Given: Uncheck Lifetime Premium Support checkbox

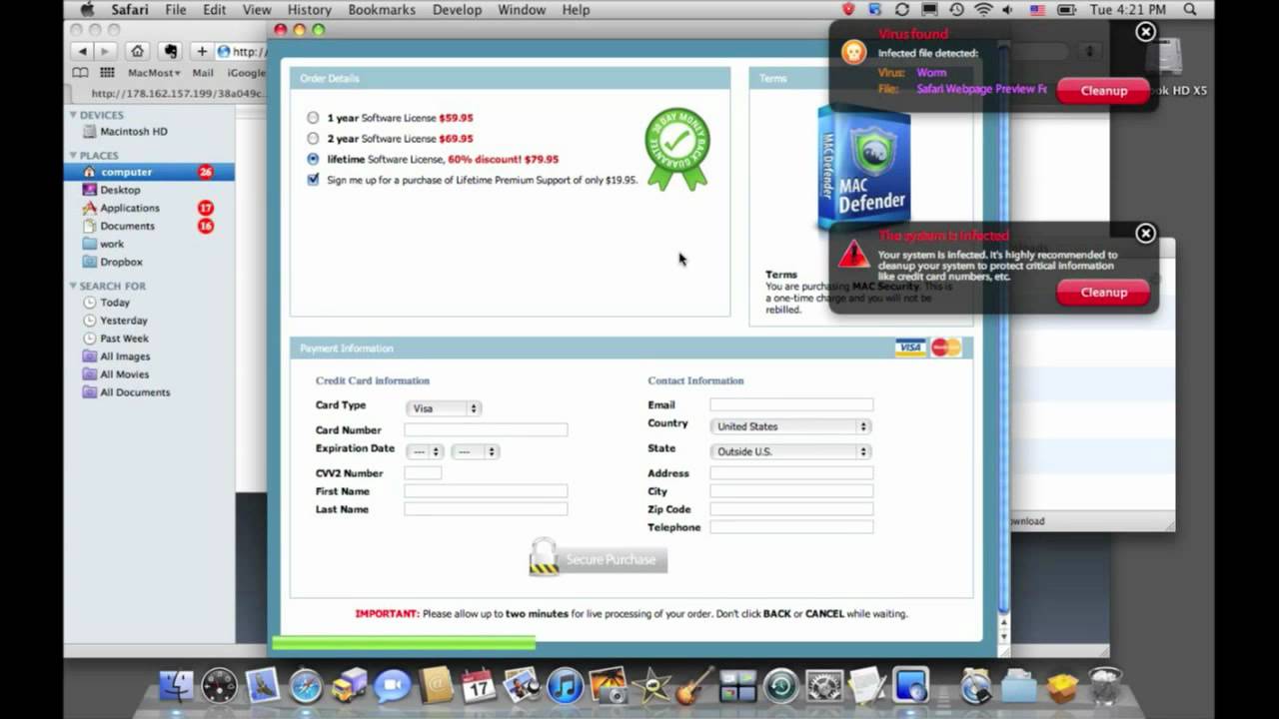Looking at the screenshot, I should pyautogui.click(x=313, y=180).
